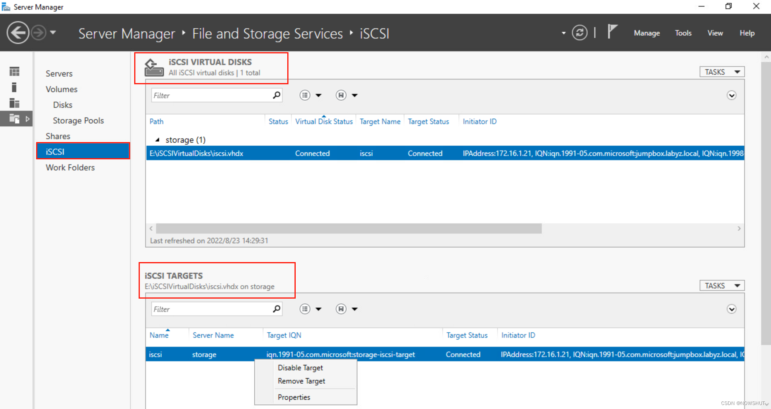Go to Disks page
The height and width of the screenshot is (409, 771).
(x=63, y=105)
